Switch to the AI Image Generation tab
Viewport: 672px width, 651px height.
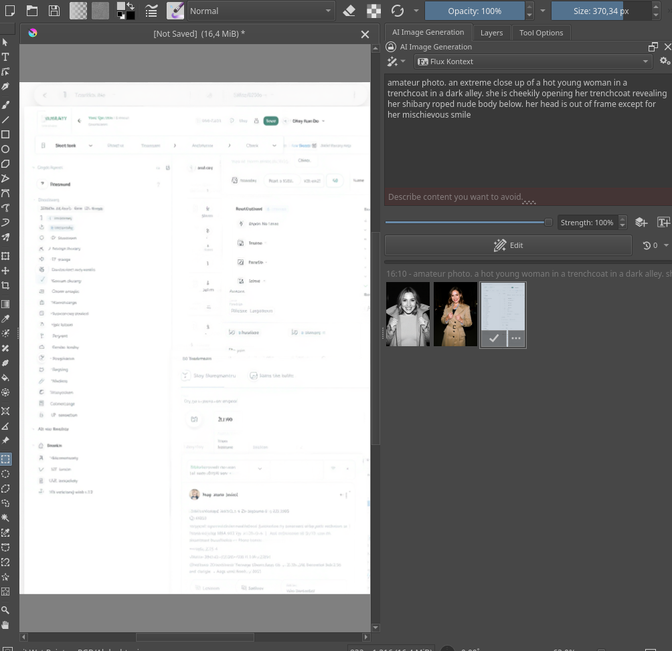click(x=428, y=32)
